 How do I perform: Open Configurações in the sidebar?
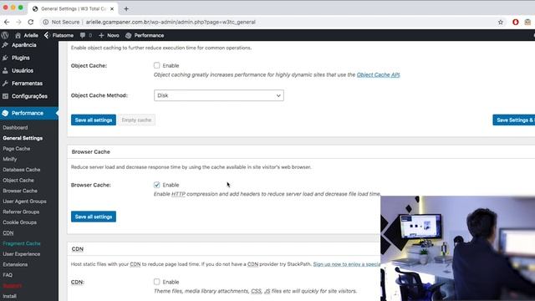(x=29, y=96)
